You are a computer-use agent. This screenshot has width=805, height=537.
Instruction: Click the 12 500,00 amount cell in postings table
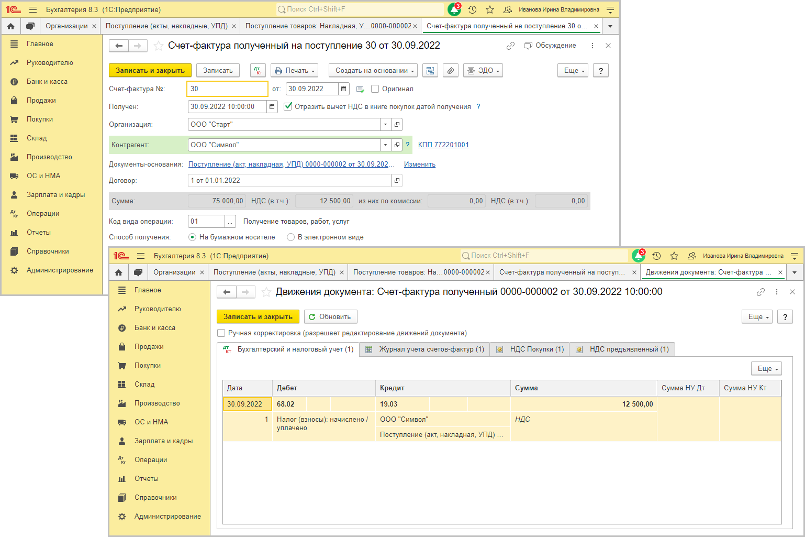[584, 404]
